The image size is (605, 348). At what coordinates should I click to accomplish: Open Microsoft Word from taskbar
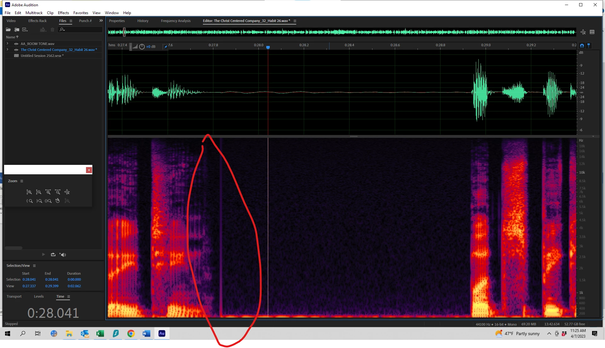[147, 334]
